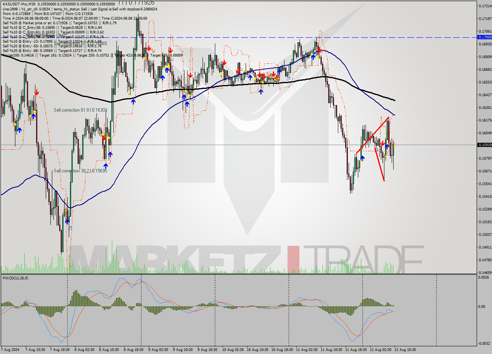Click the 'Time A:2024.08.06 08:00:00' text
Image resolution: width=492 pixels, height=354 pixels.
click(x=25, y=18)
